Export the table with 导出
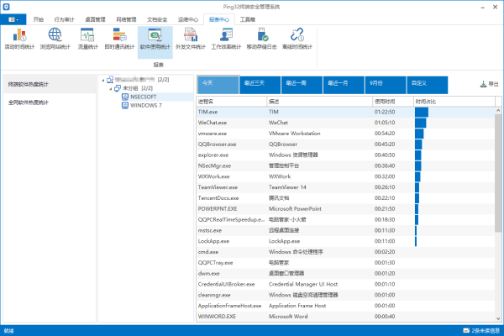 click(489, 84)
